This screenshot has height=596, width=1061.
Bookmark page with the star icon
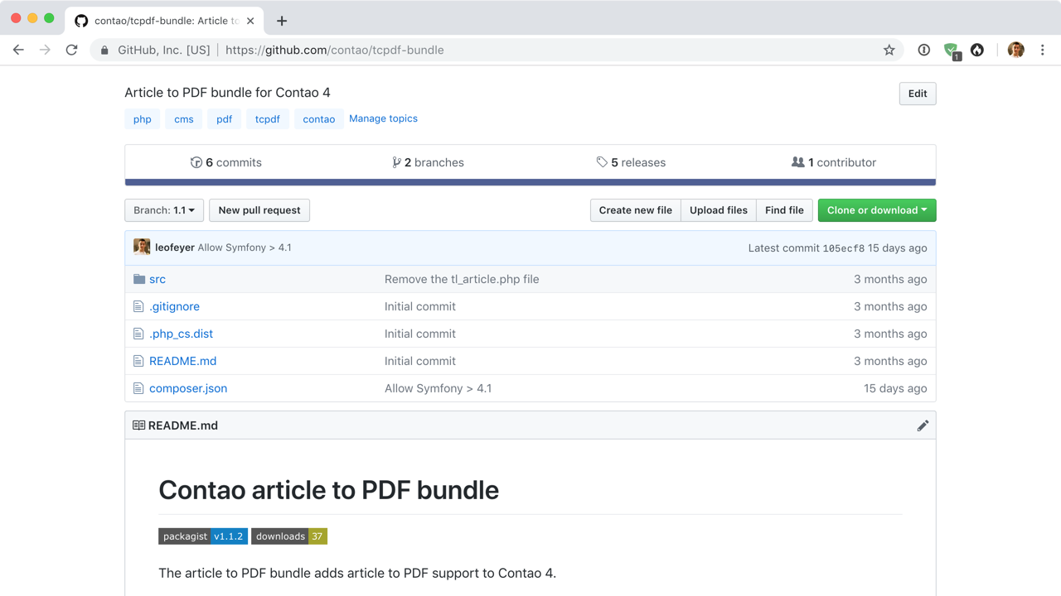click(889, 50)
